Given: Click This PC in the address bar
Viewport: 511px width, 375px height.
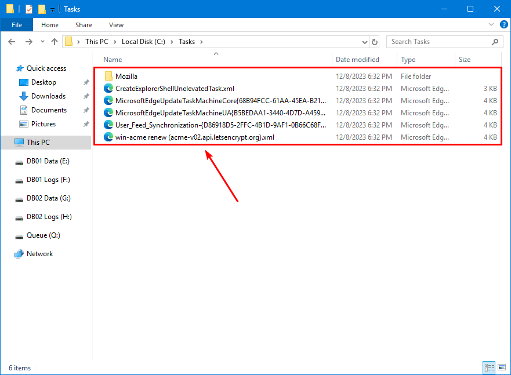Looking at the screenshot, I should [96, 42].
